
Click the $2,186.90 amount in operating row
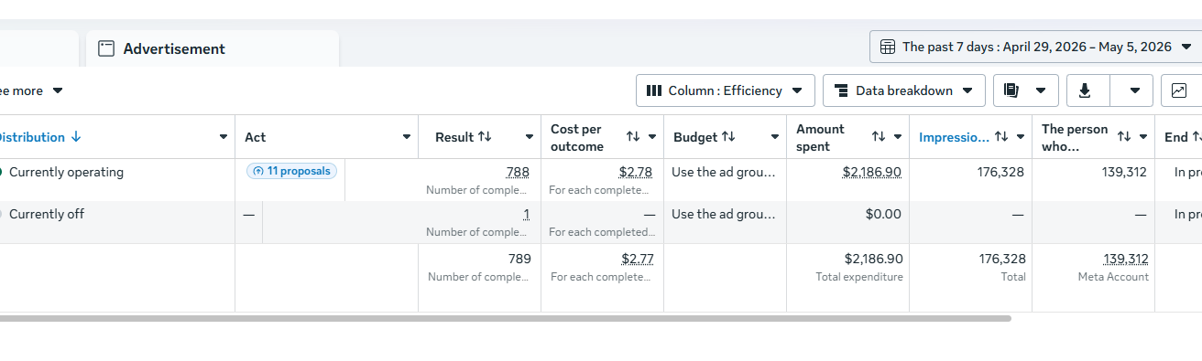coord(871,172)
